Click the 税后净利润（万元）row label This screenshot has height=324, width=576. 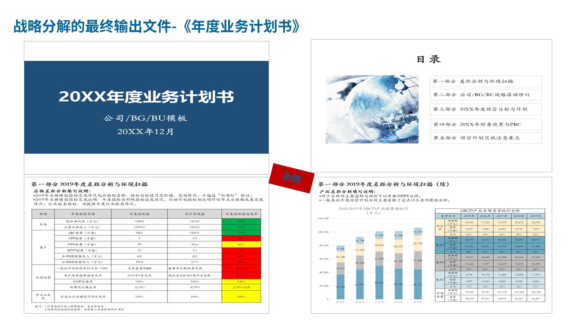(x=81, y=221)
